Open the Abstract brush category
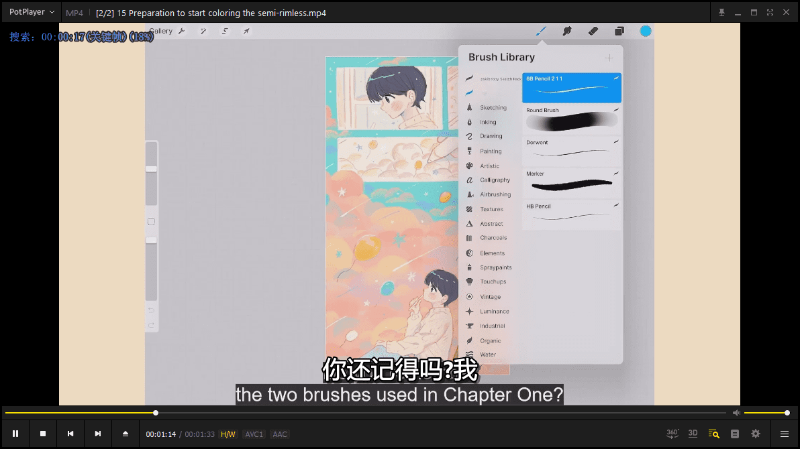This screenshot has width=800, height=449. pos(493,224)
